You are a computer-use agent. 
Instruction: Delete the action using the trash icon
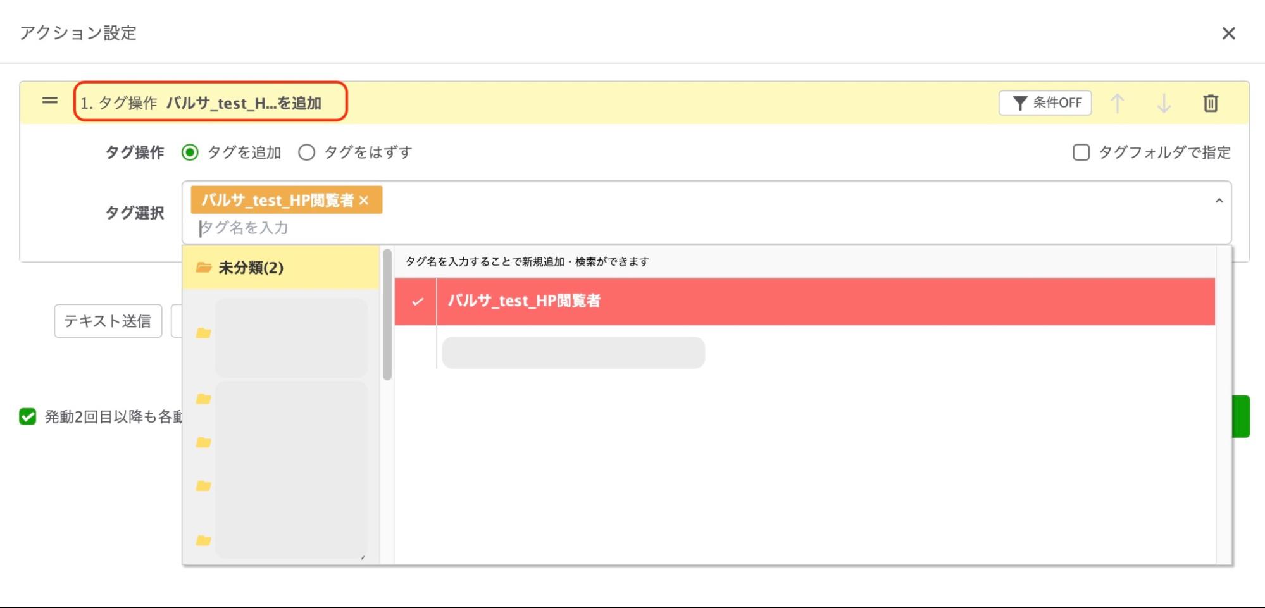(x=1212, y=102)
